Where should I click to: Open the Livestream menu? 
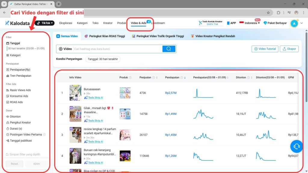[158, 23]
